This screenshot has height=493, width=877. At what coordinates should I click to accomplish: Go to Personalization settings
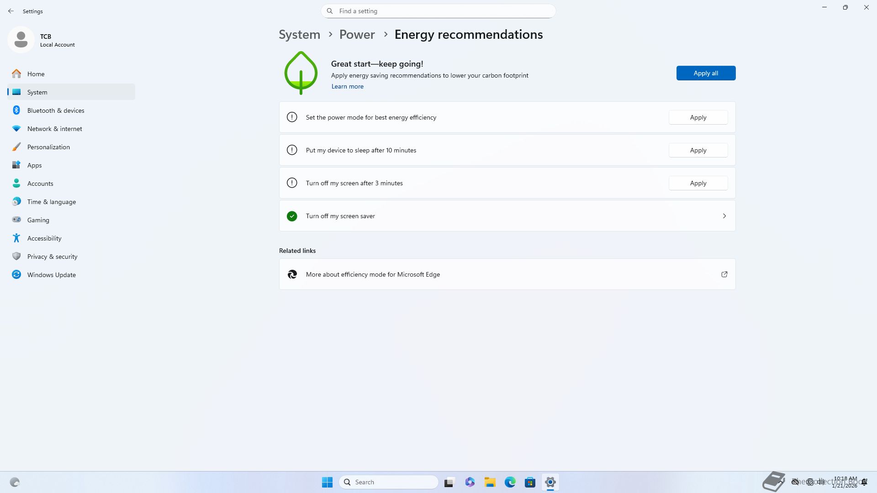click(x=48, y=147)
